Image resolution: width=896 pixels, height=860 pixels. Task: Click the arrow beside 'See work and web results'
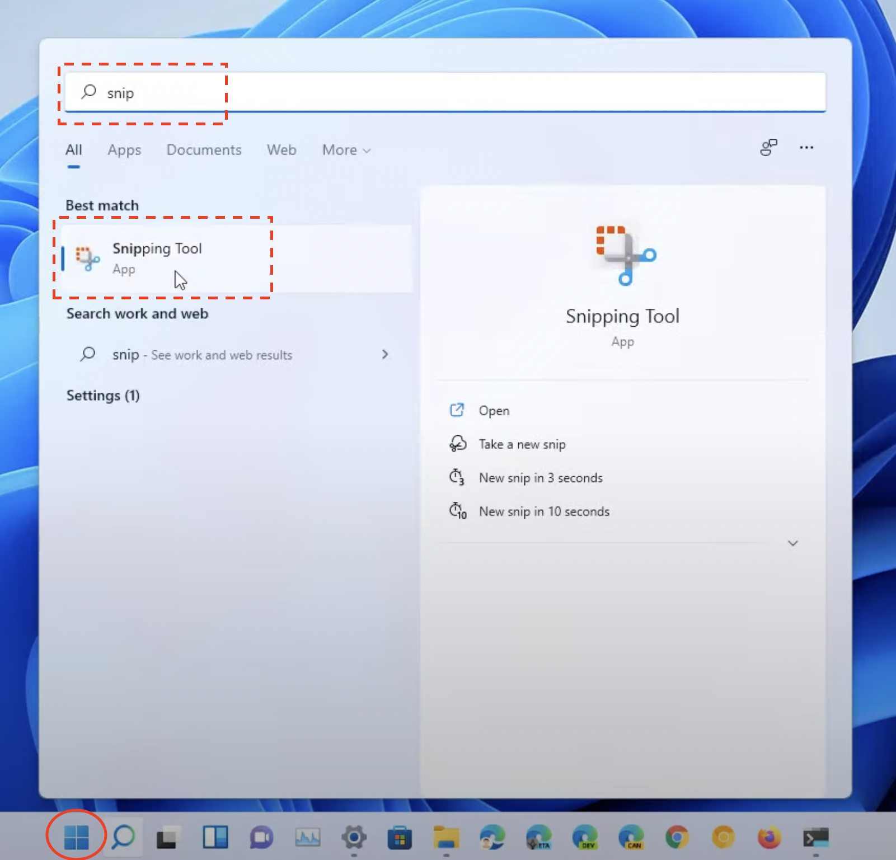pos(385,354)
